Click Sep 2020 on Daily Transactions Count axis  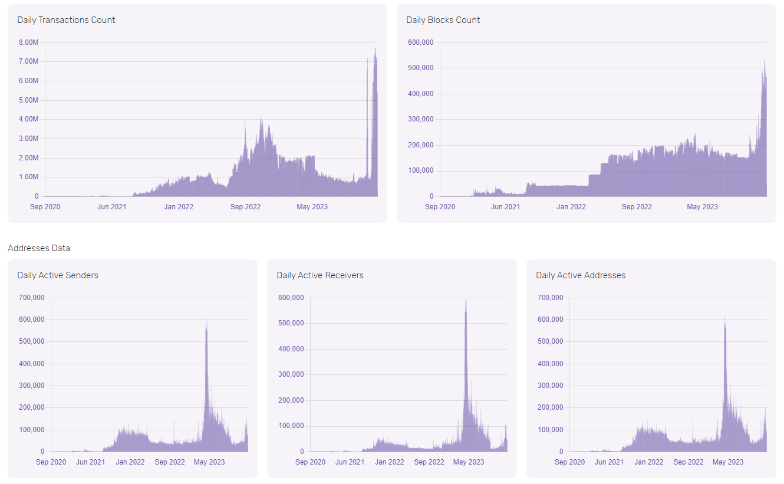coord(45,207)
